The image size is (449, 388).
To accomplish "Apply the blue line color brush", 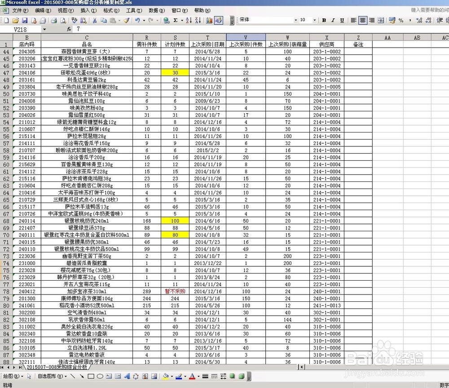I will [x=179, y=376].
